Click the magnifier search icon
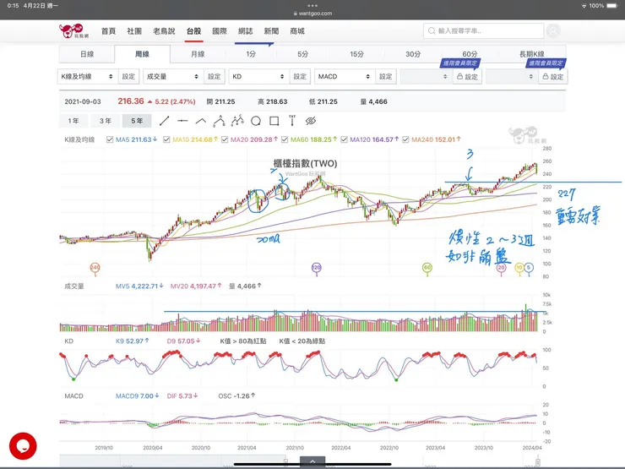625x469 pixels. click(432, 30)
